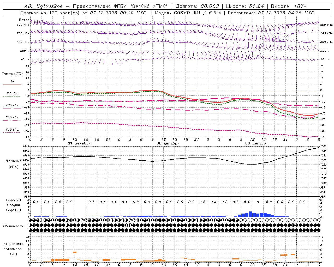Click the green dashed Td legend line
Screen dimensions: 334x267
tap(12, 96)
